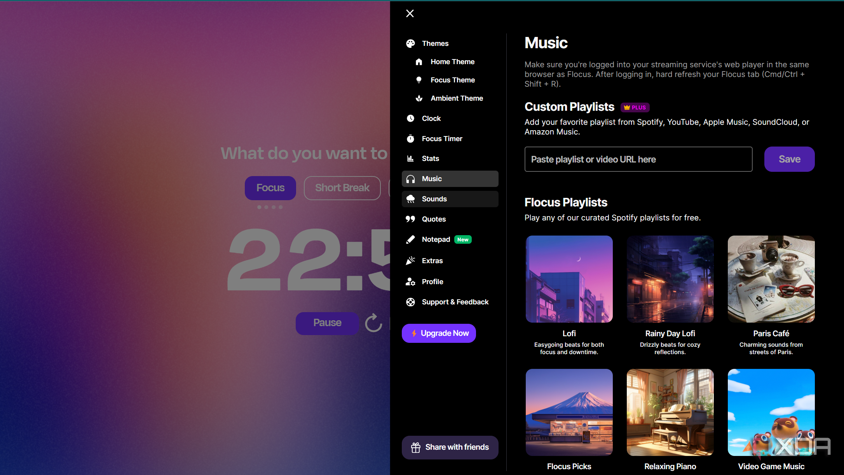Click the Stats bar chart icon
844x475 pixels.
click(x=410, y=159)
